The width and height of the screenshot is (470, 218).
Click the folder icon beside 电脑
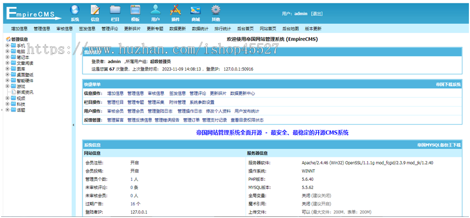point(13,51)
